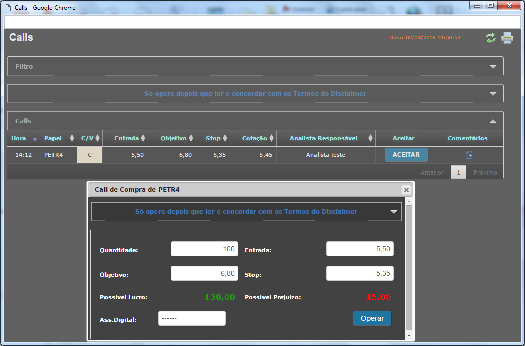Expand the Disclaimer panel inside the dialog

click(x=393, y=212)
